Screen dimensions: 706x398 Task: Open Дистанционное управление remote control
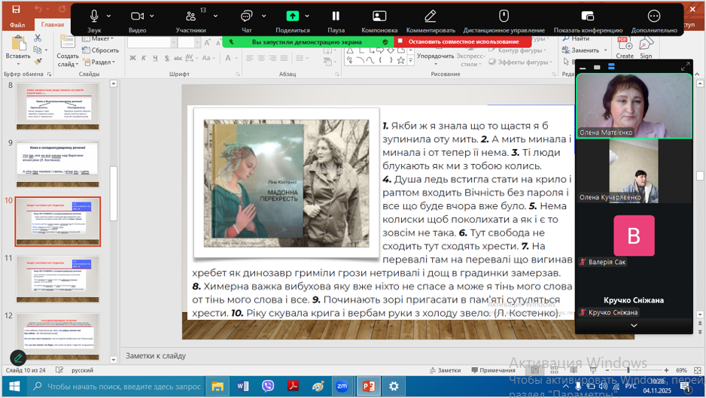coord(504,17)
